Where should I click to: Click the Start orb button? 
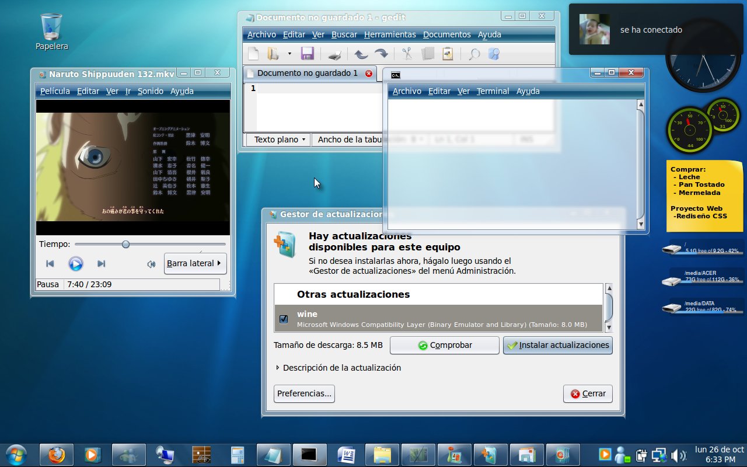(16, 454)
